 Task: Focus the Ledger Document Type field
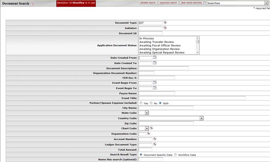tap(145, 145)
